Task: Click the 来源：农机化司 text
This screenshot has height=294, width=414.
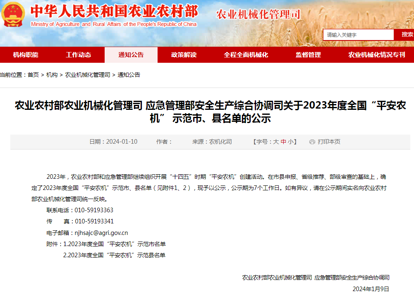Action: 212,142
